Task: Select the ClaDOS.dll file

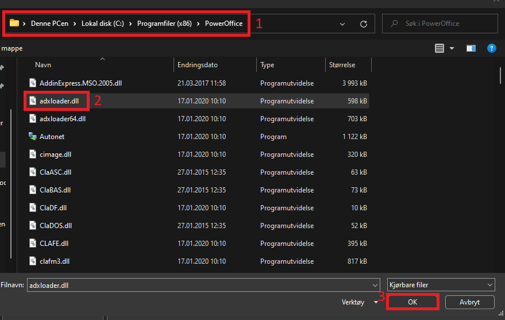Action: 56,226
